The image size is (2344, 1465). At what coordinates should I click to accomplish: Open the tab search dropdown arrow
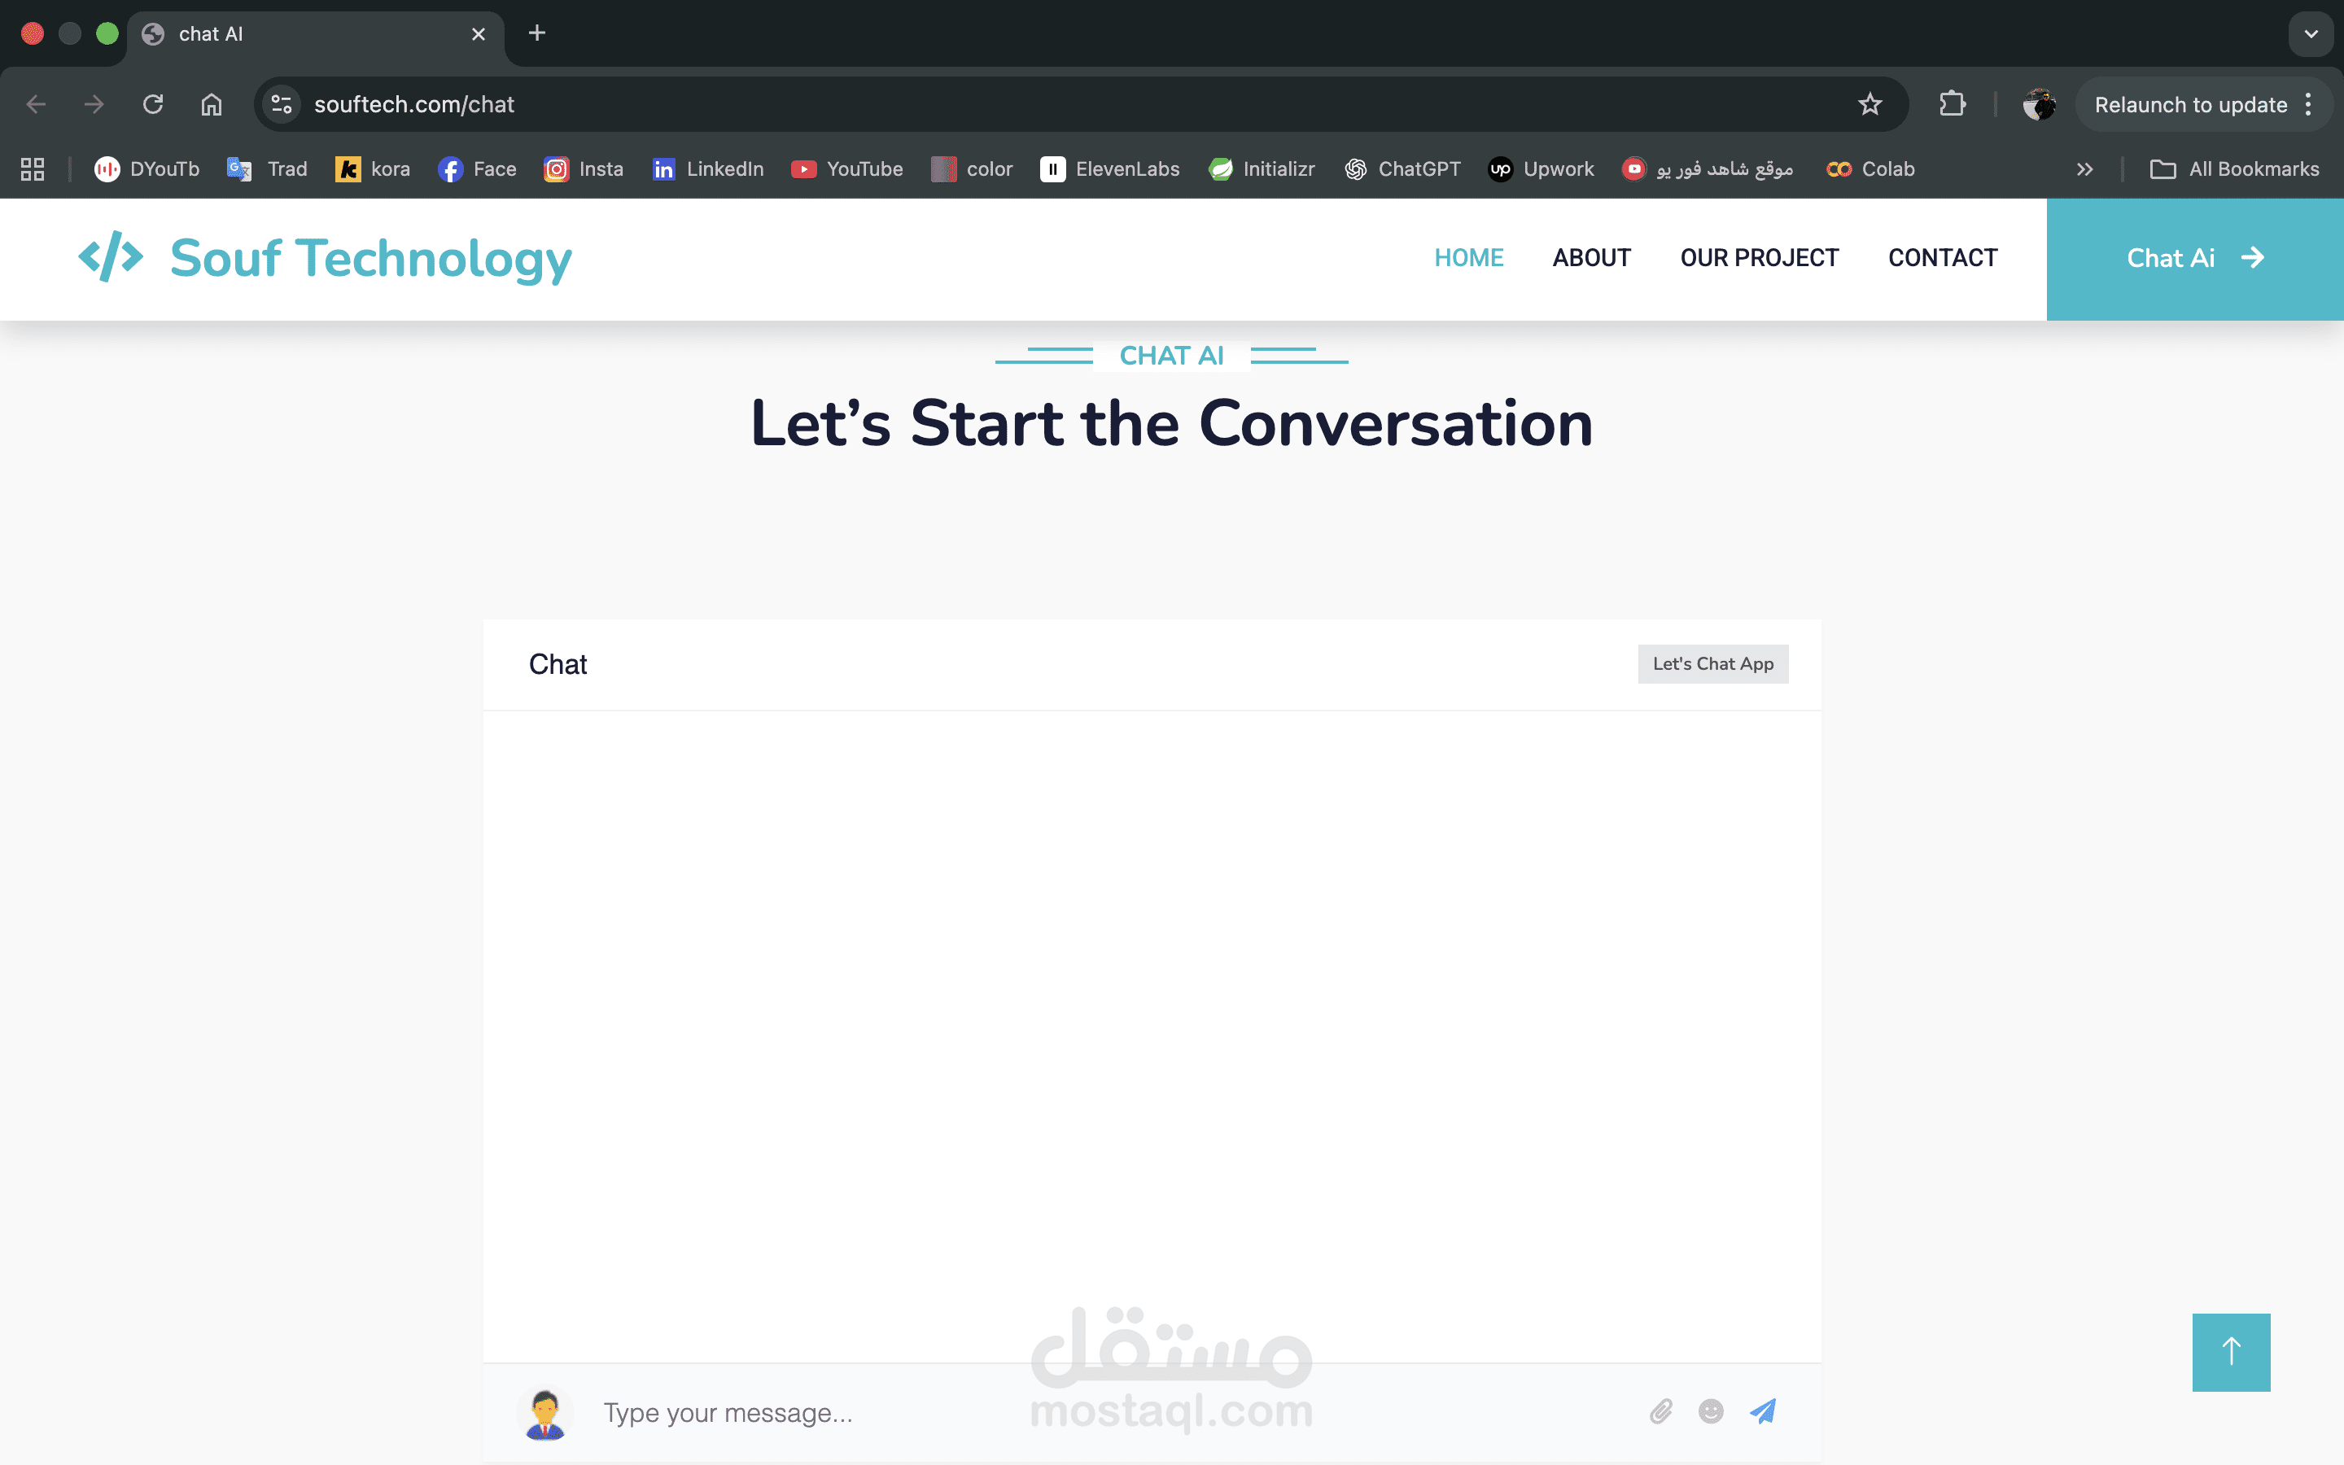pos(2310,34)
